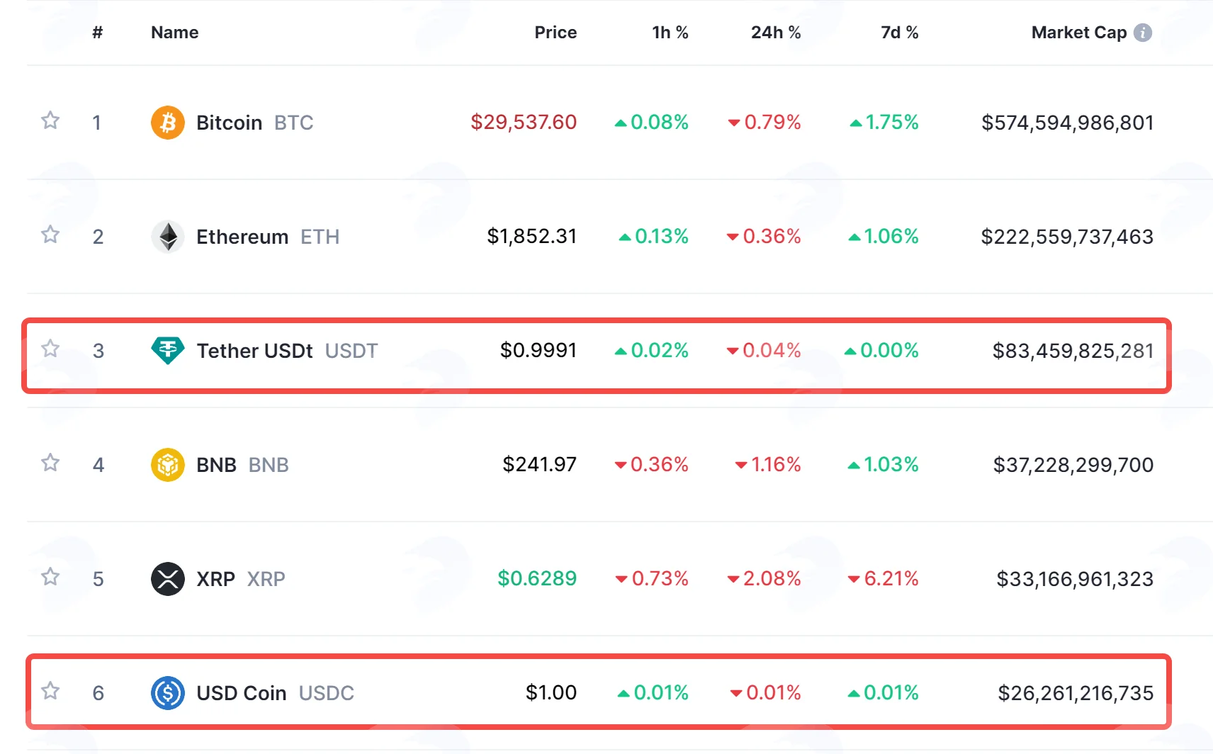Select XRP price $0.6289
The height and width of the screenshot is (754, 1213).
coord(537,579)
